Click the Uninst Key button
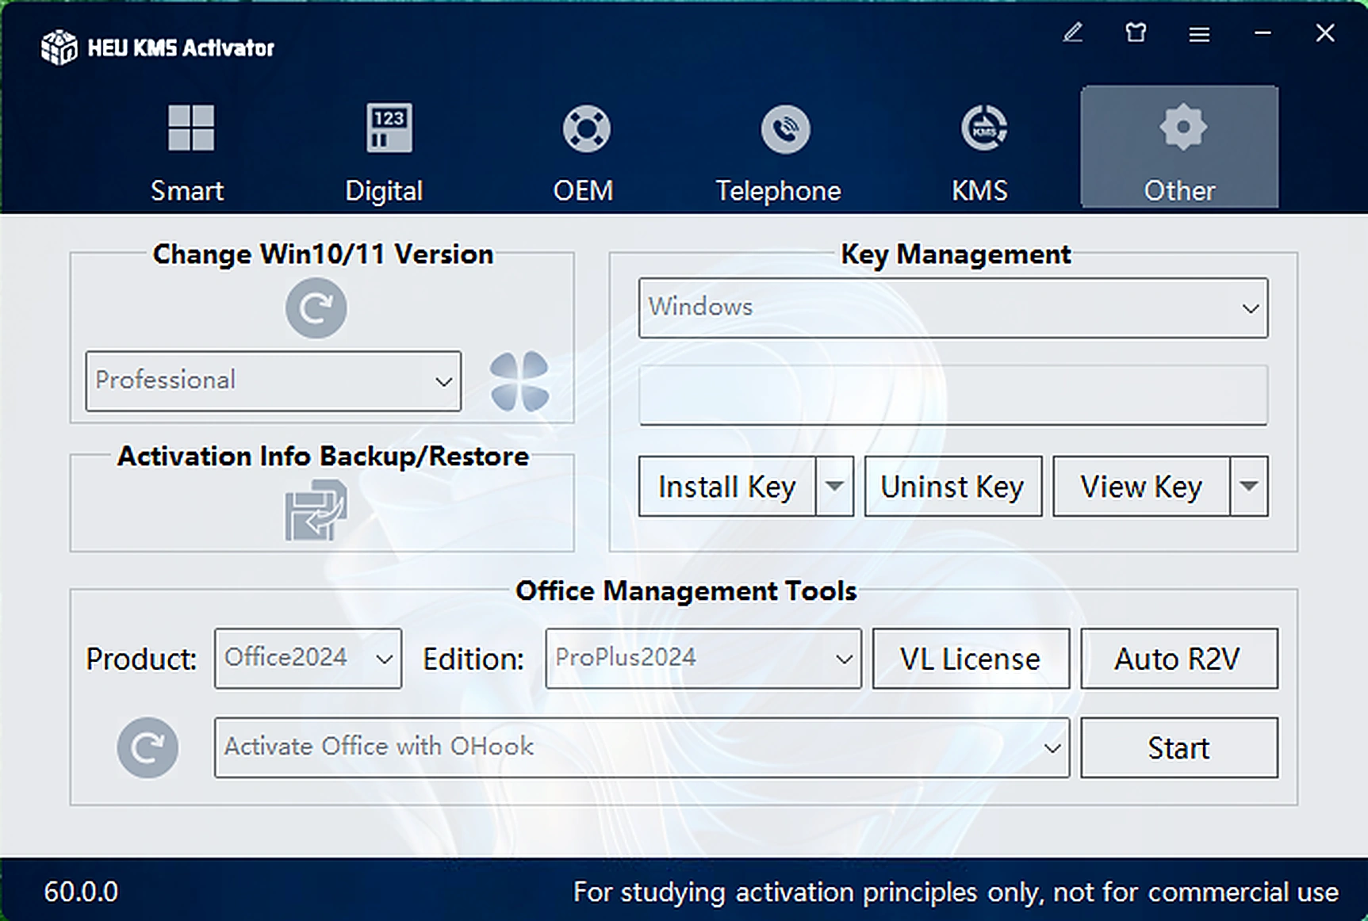Image resolution: width=1368 pixels, height=921 pixels. click(x=953, y=487)
